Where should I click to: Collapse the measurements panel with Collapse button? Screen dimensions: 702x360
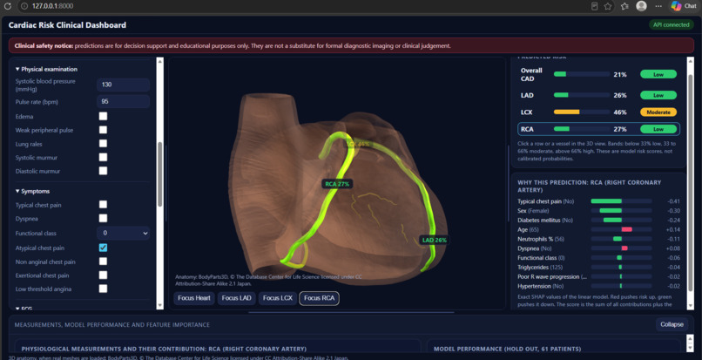(672, 324)
